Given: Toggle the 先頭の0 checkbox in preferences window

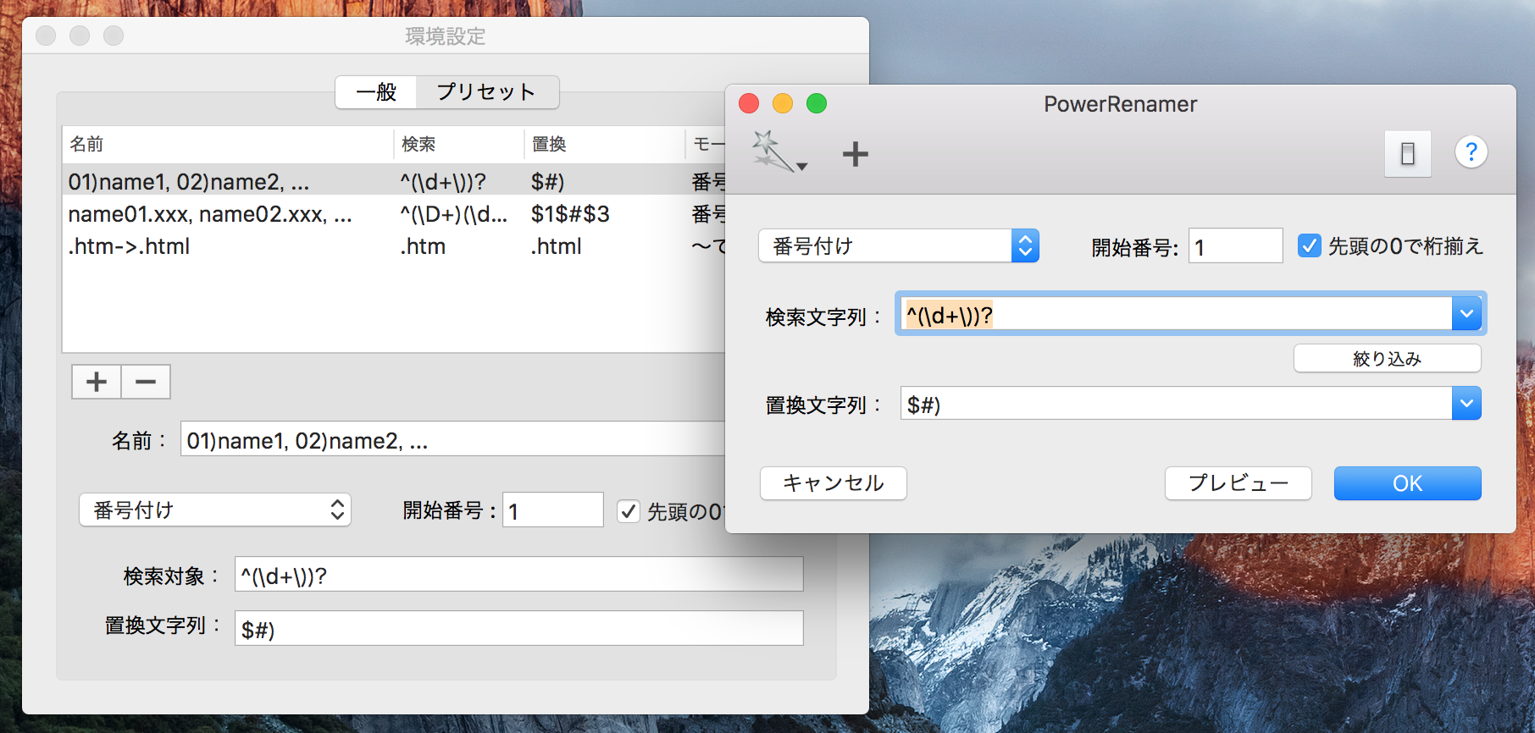Looking at the screenshot, I should [628, 511].
